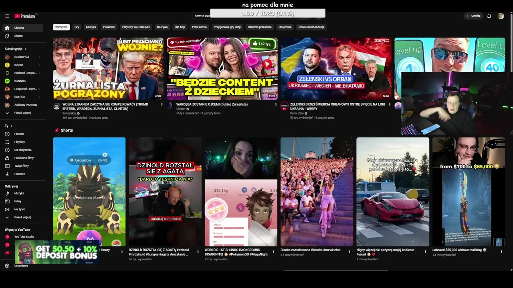Open Pobrane downloads in the sidebar
513x288 pixels.
[x=22, y=174]
